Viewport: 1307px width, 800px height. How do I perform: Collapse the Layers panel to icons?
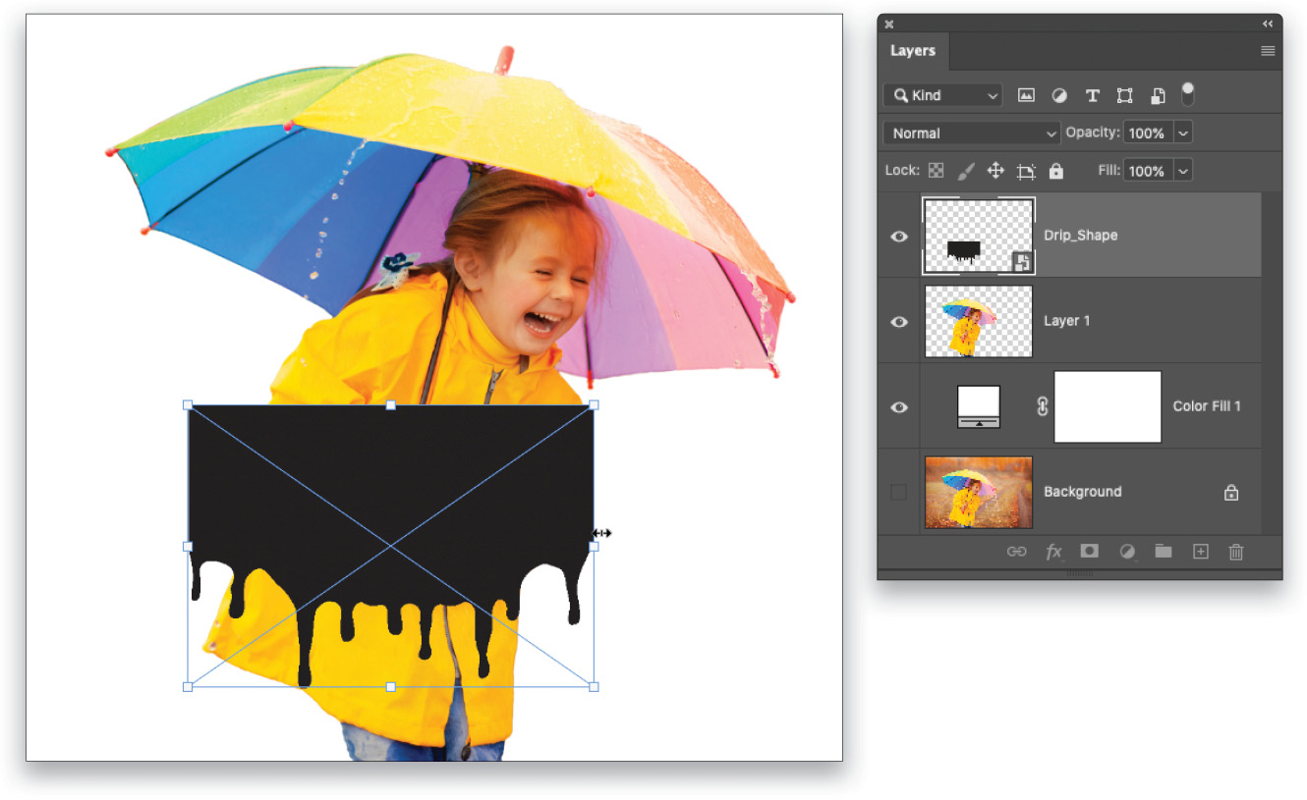1267,24
